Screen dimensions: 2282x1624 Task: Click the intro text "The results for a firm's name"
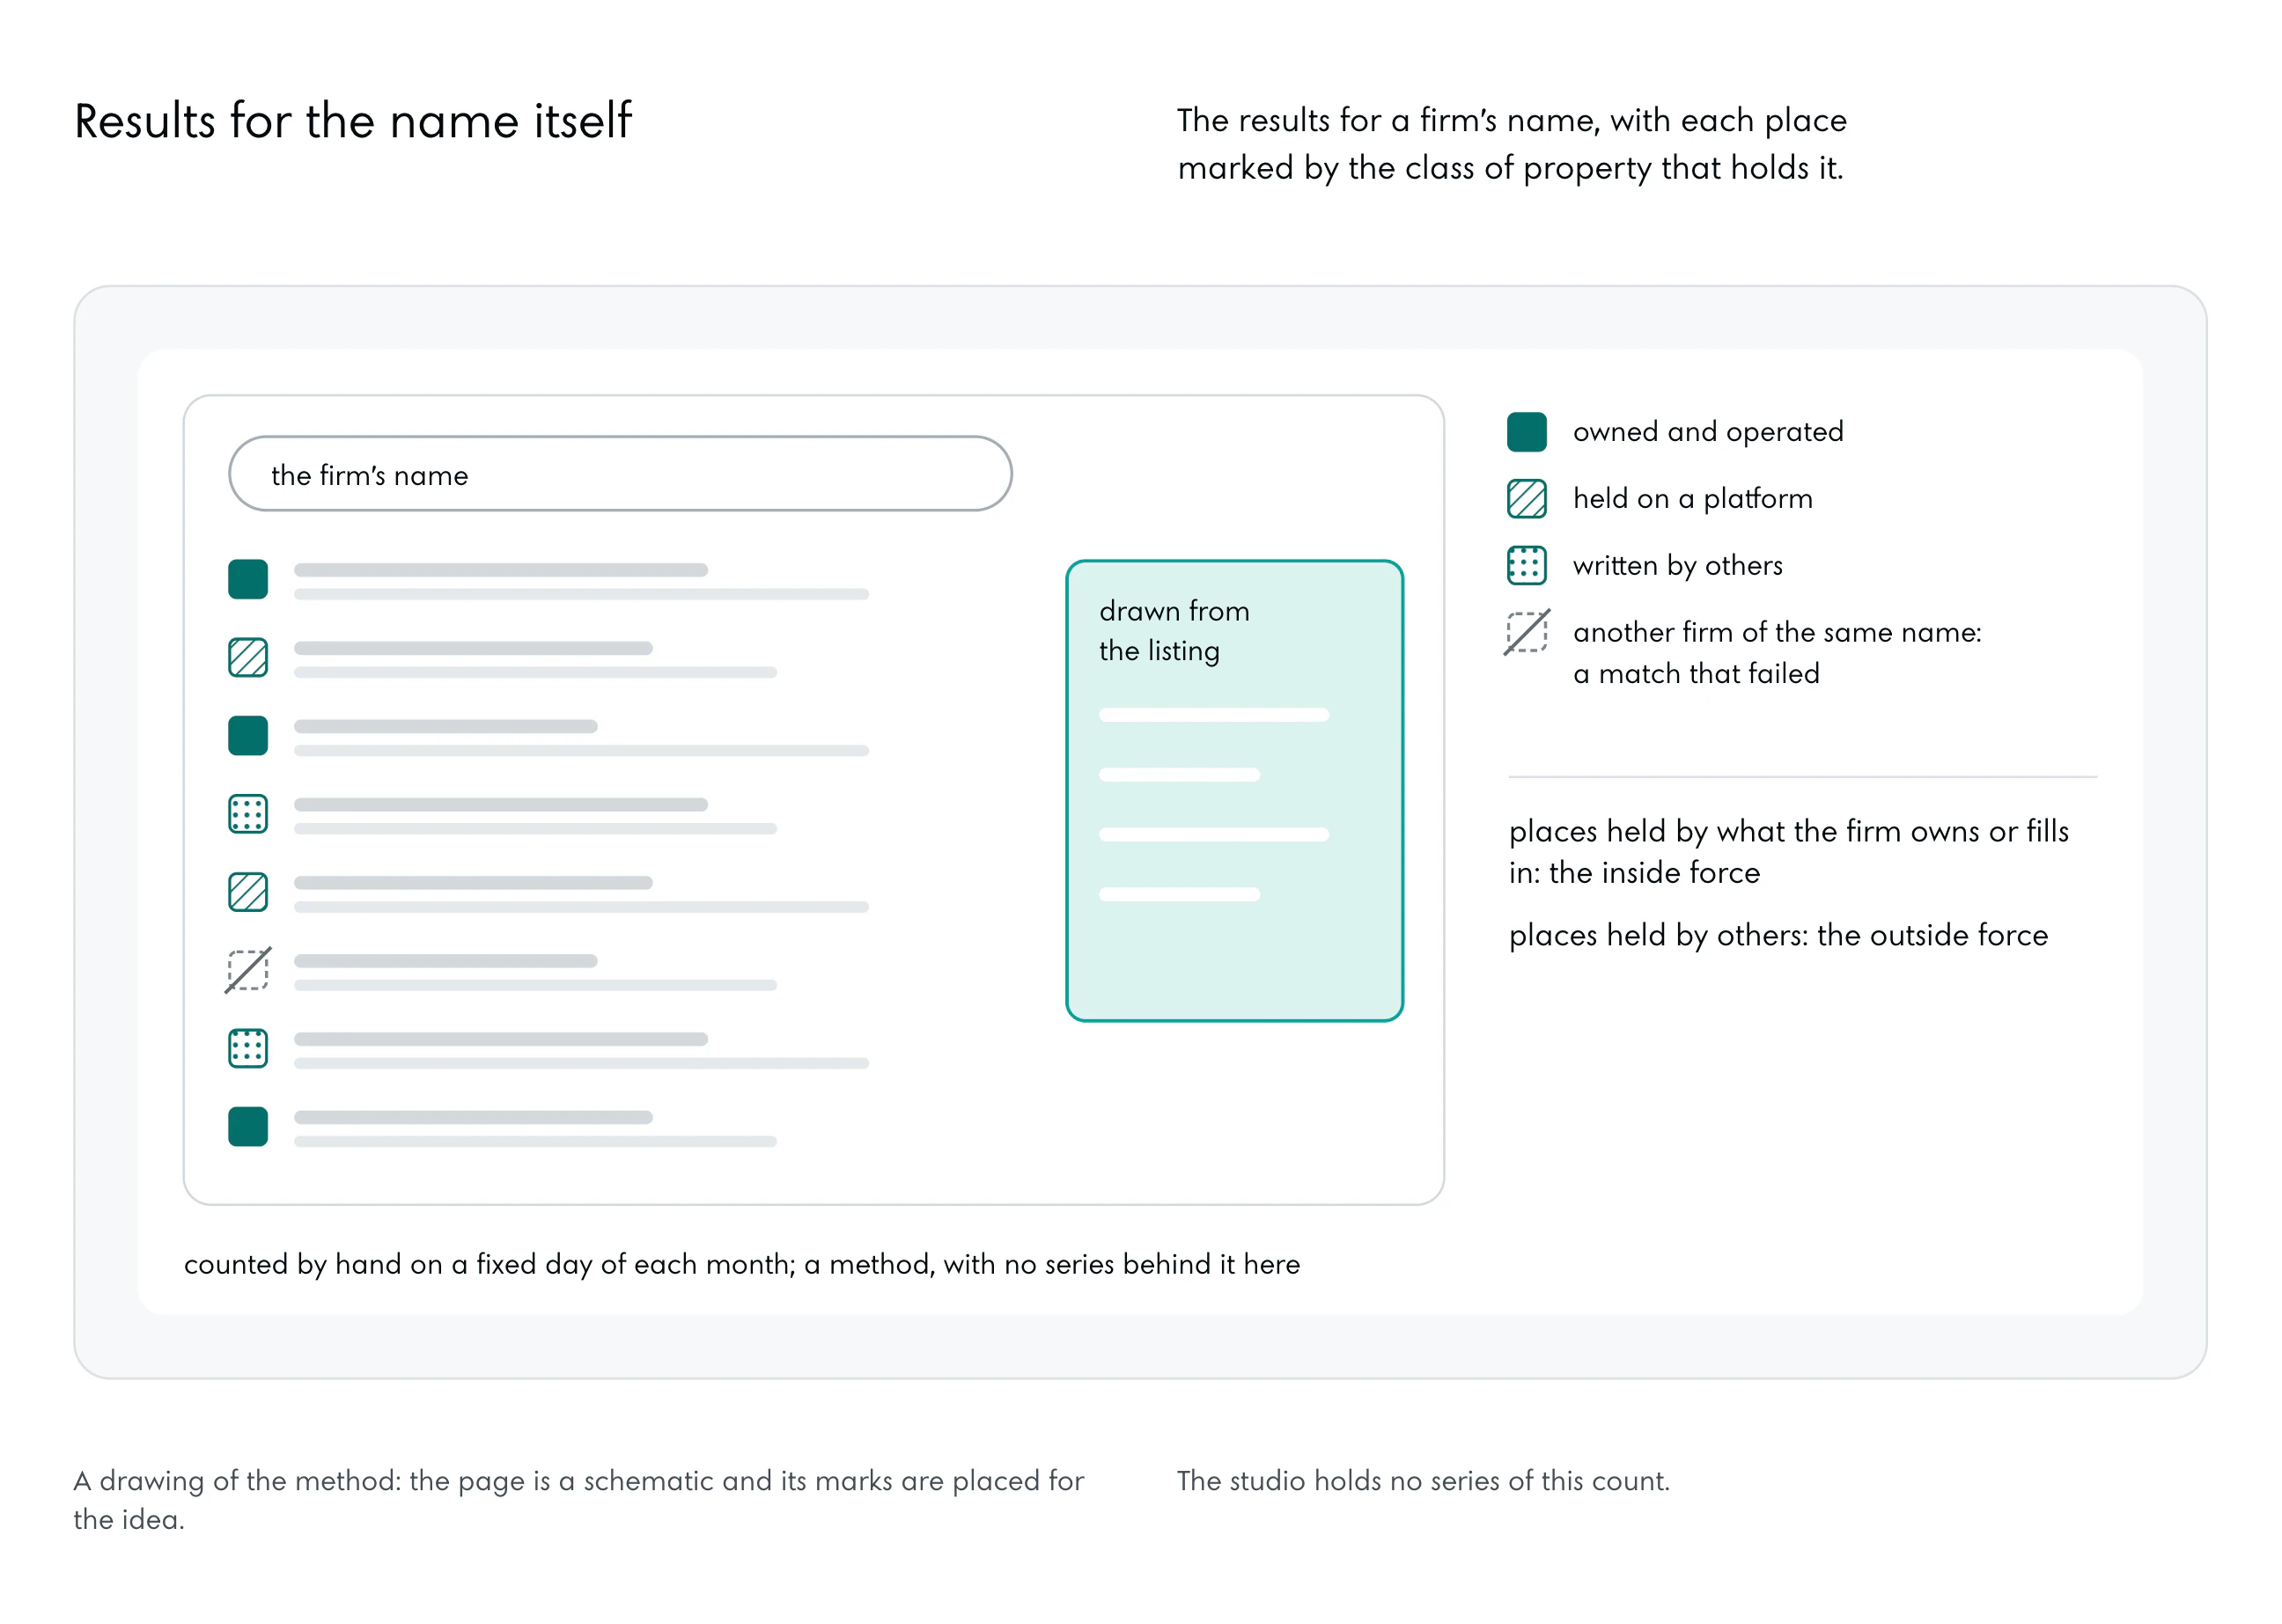coord(1511,144)
